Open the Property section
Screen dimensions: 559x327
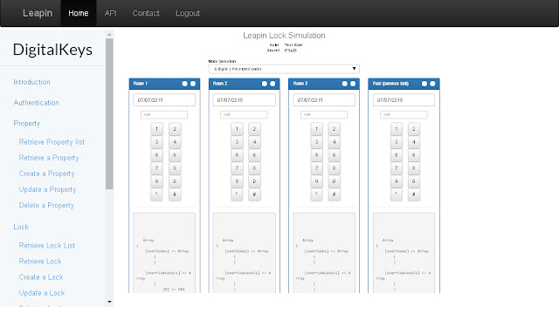(27, 124)
